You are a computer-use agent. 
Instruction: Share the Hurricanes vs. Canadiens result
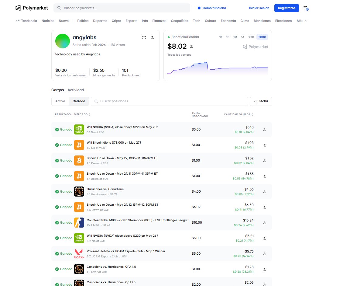[x=265, y=192]
